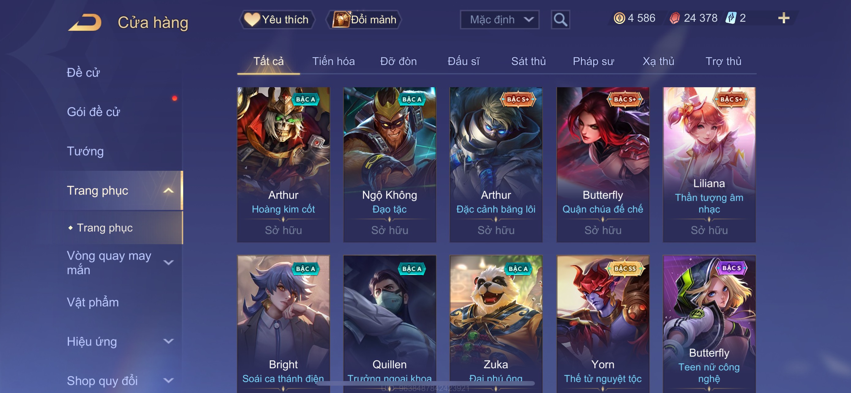Click the plus icon to add currency
Viewport: 851px width, 393px height.
tap(783, 18)
